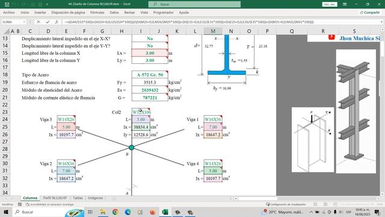Open the Datos ribbon tab
Image resolution: width=385 pixels, height=217 pixels.
point(114,12)
